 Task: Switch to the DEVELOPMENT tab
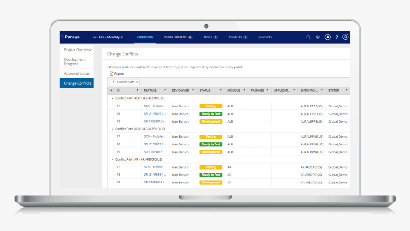tap(178, 37)
